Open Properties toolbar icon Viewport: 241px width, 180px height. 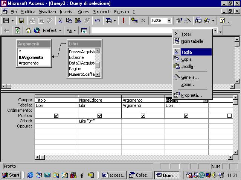point(178,21)
